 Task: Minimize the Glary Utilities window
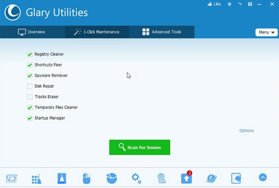pyautogui.click(x=259, y=4)
